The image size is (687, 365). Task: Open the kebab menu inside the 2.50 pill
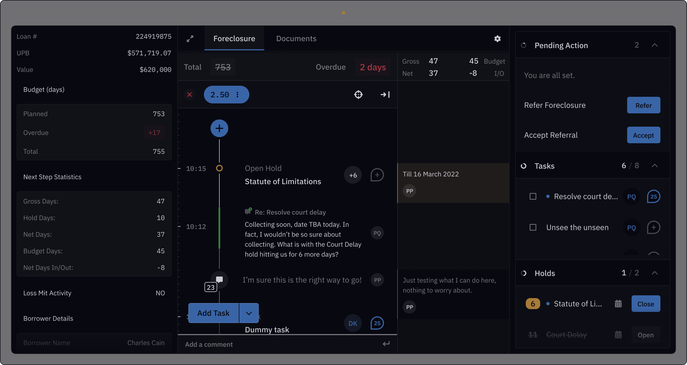pos(238,95)
